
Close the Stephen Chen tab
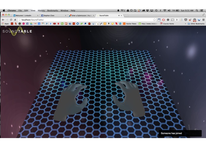click(x=66, y=15)
